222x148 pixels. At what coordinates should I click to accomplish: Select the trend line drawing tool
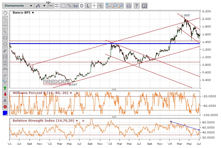pos(5,19)
